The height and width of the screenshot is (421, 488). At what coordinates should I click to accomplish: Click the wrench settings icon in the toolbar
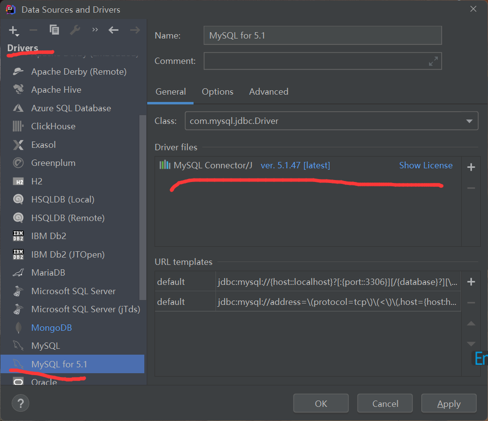pos(75,30)
